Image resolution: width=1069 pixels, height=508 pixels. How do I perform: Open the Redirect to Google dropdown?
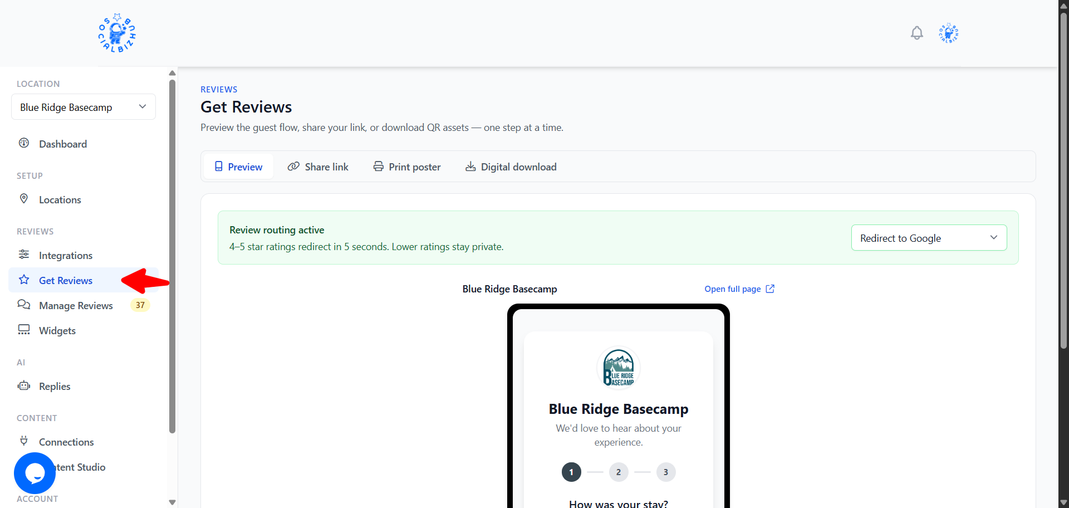[x=929, y=238]
